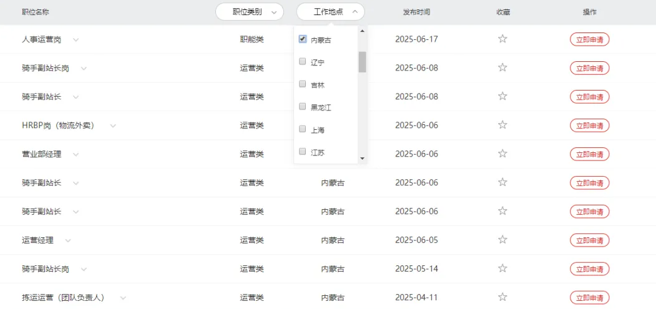Click the location dropdown scrollbar thumb
This screenshot has height=309, width=656.
[x=362, y=62]
